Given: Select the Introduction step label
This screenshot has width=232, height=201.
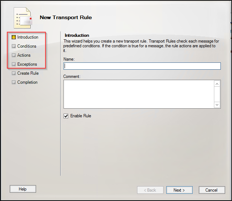Looking at the screenshot, I should coord(28,37).
